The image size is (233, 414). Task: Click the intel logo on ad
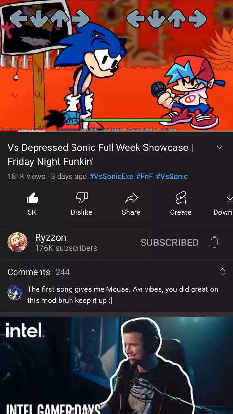[25, 330]
